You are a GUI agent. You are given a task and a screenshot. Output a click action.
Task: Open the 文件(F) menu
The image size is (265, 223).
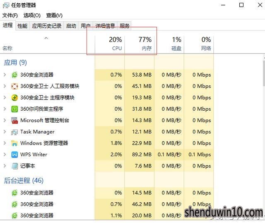(10, 15)
